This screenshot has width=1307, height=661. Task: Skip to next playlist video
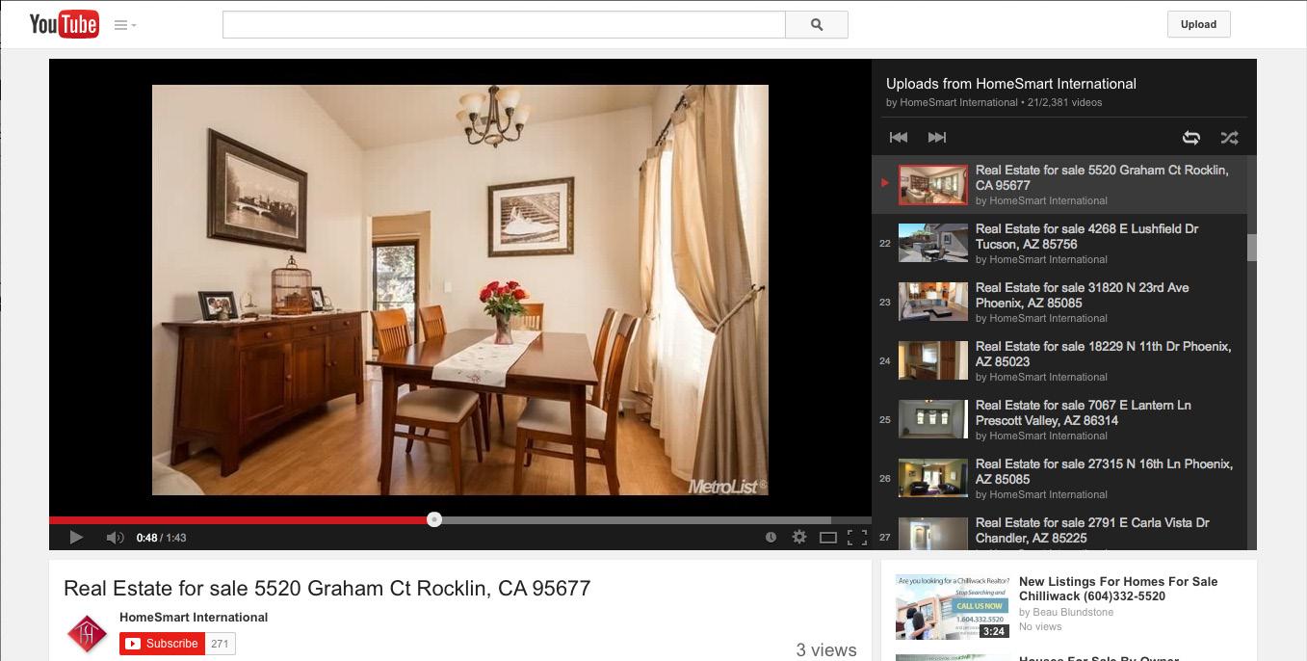[937, 138]
